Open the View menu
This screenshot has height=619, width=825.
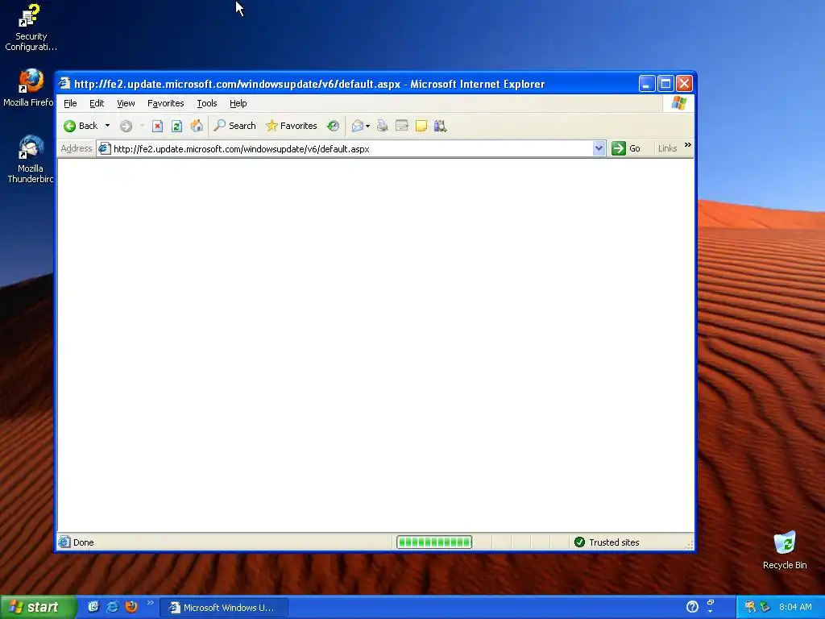coord(126,103)
